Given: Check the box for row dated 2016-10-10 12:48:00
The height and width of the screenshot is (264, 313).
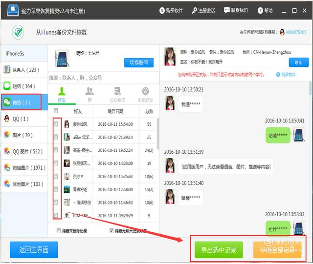Looking at the screenshot, I should pyautogui.click(x=56, y=189).
